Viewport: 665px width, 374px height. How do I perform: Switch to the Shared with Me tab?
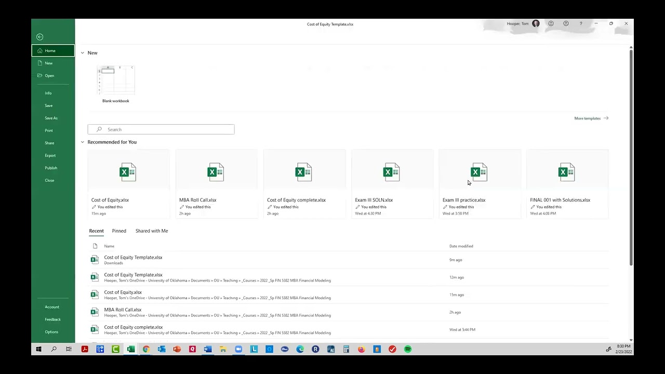[x=152, y=231]
